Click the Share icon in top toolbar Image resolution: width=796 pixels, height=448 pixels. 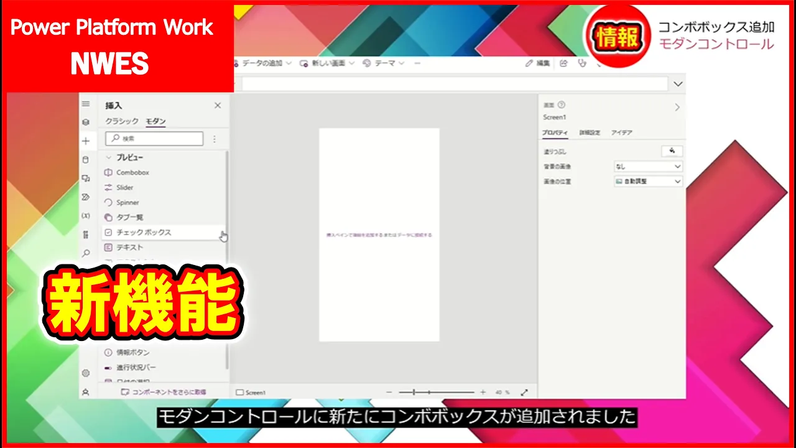(x=563, y=63)
